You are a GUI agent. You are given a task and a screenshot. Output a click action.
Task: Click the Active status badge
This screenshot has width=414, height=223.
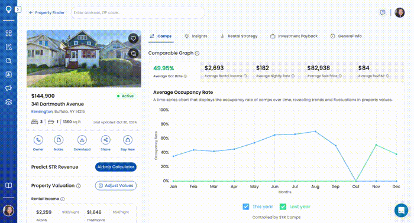tap(125, 96)
